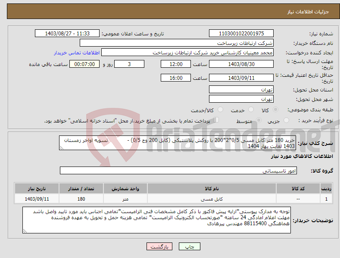This screenshot has height=258, width=340.
Task: Click the کابل مسی item name cell
Action: pyautogui.click(x=212, y=199)
